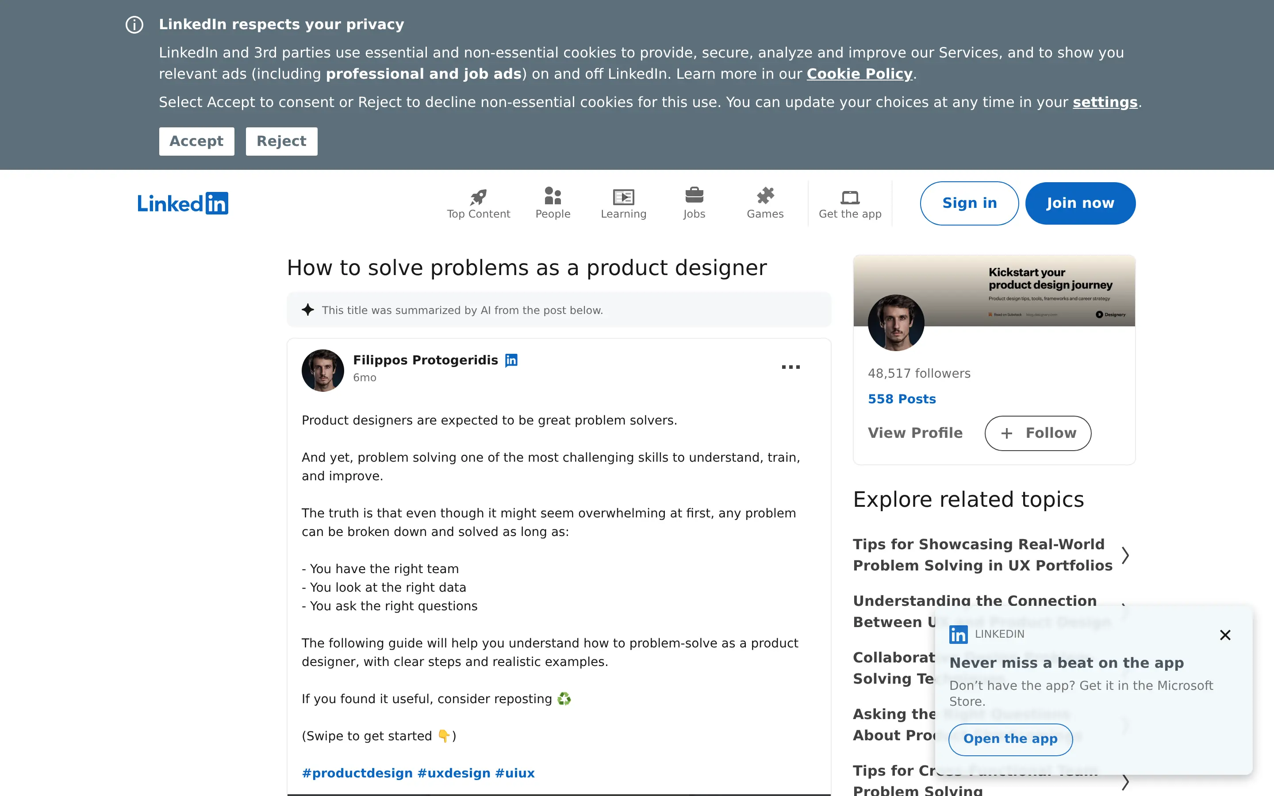Click Filippos's profile photo thumbnail

point(322,370)
